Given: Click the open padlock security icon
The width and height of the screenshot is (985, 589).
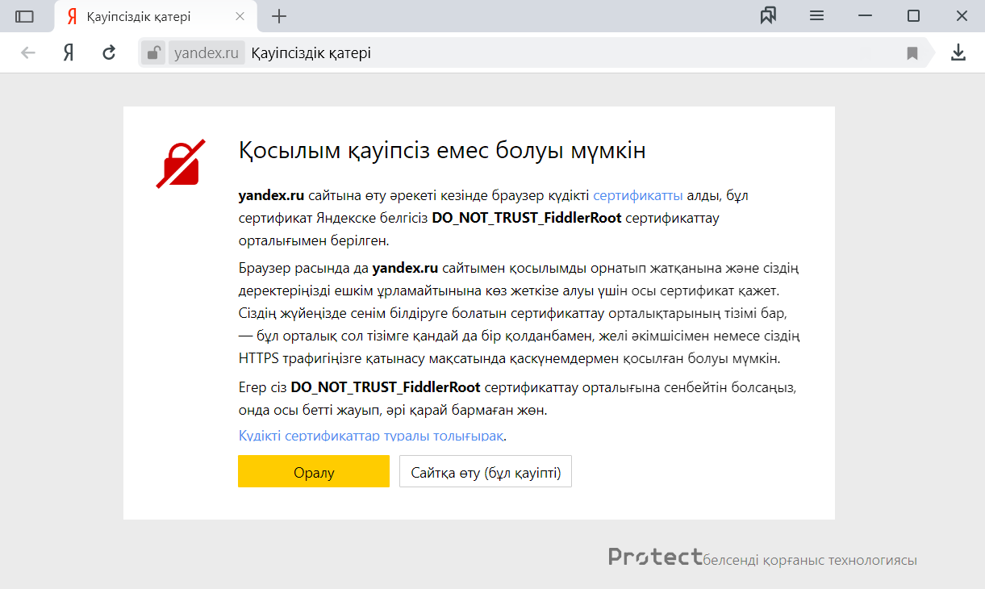Looking at the screenshot, I should 152,53.
